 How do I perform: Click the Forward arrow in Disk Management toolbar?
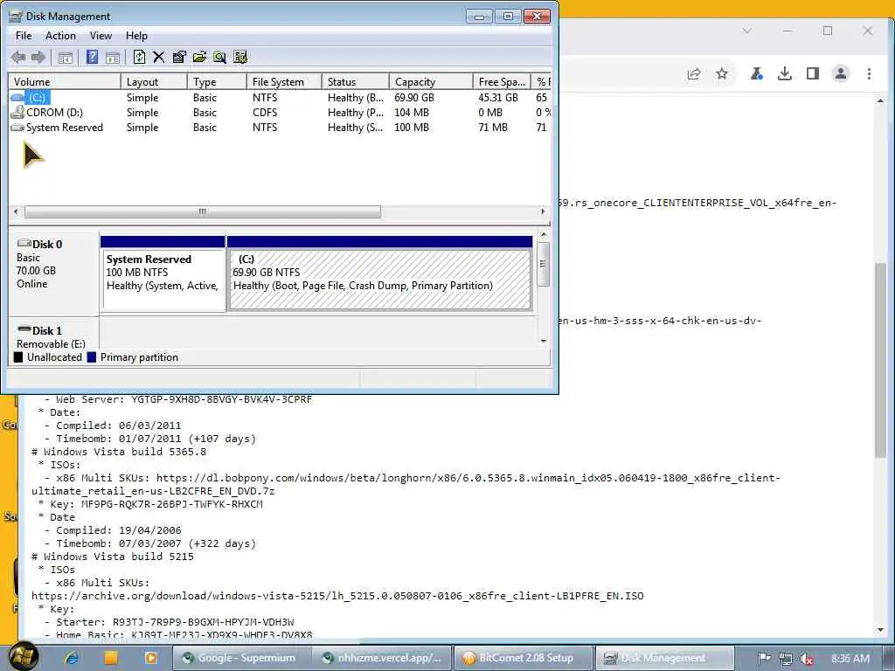pos(38,57)
